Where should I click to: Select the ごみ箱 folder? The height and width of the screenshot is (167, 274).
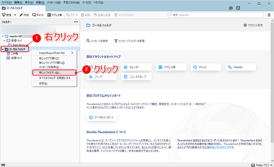tap(14, 53)
